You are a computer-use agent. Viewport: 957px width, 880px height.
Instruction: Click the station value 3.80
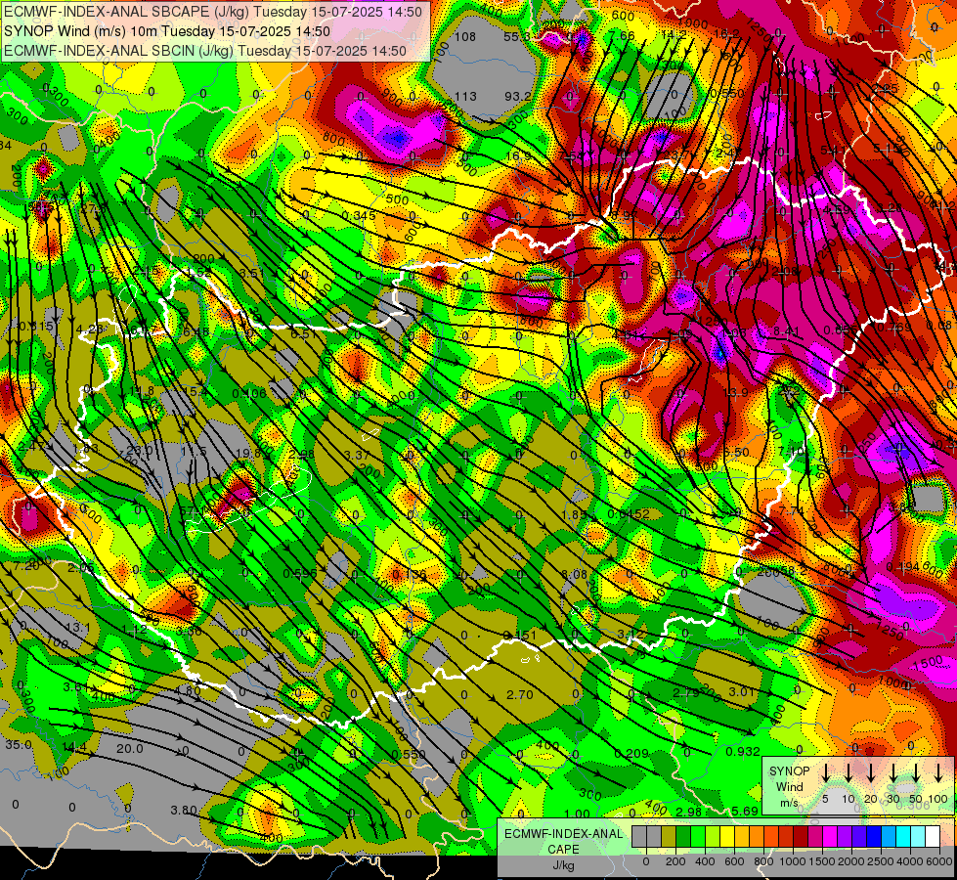[x=183, y=811]
